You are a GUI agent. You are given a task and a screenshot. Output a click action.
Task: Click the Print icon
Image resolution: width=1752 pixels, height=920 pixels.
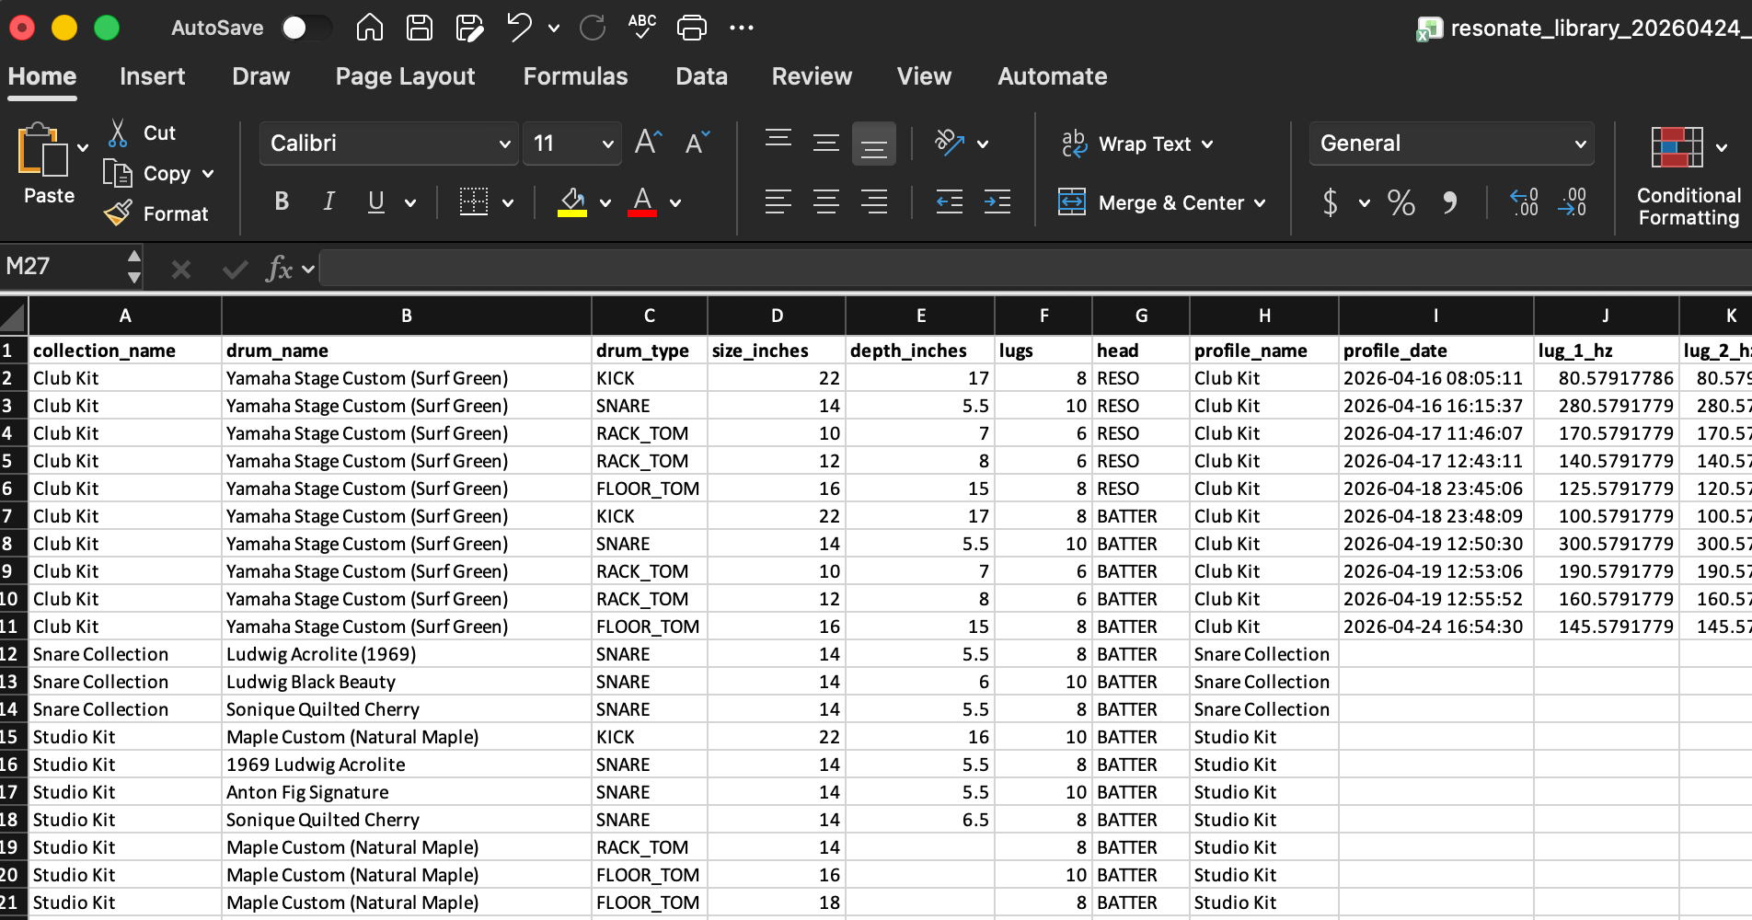pos(692,28)
